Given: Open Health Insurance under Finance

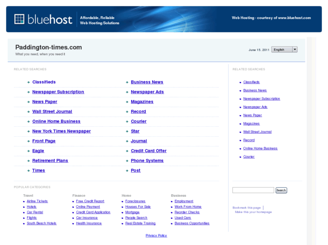Looking at the screenshot, I should [89, 223].
